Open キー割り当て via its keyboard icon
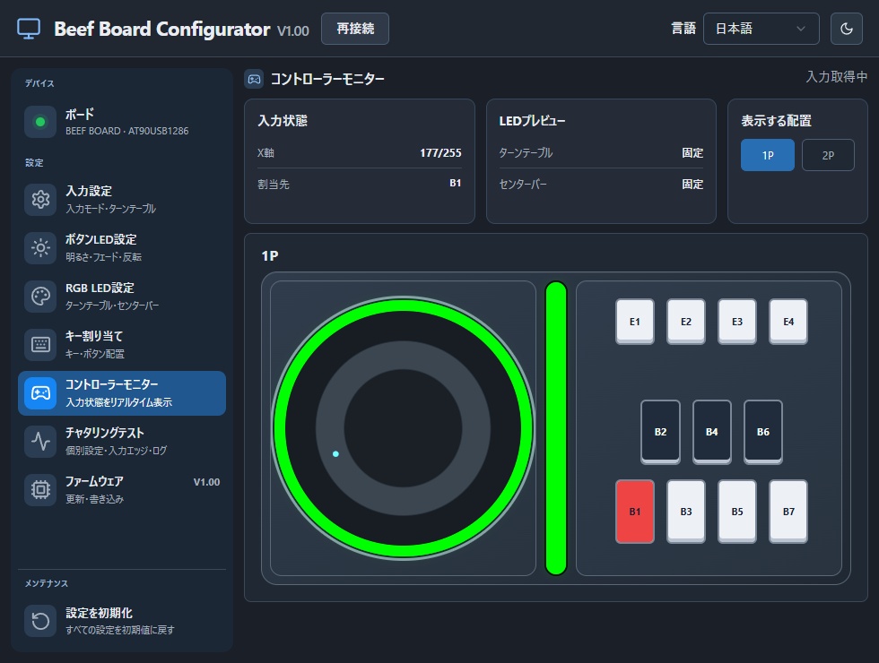The width and height of the screenshot is (879, 663). click(x=40, y=344)
